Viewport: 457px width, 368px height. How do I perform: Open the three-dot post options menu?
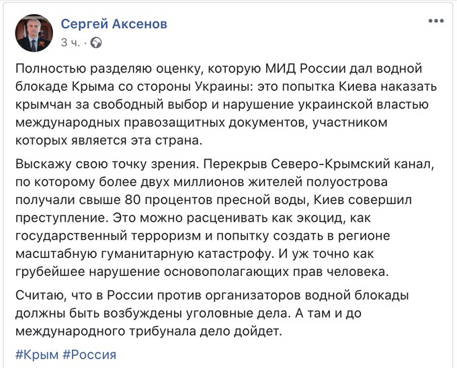436,21
